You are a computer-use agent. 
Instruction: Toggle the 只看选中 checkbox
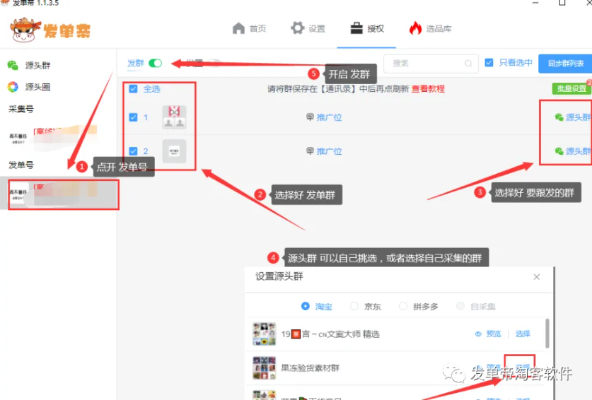489,63
